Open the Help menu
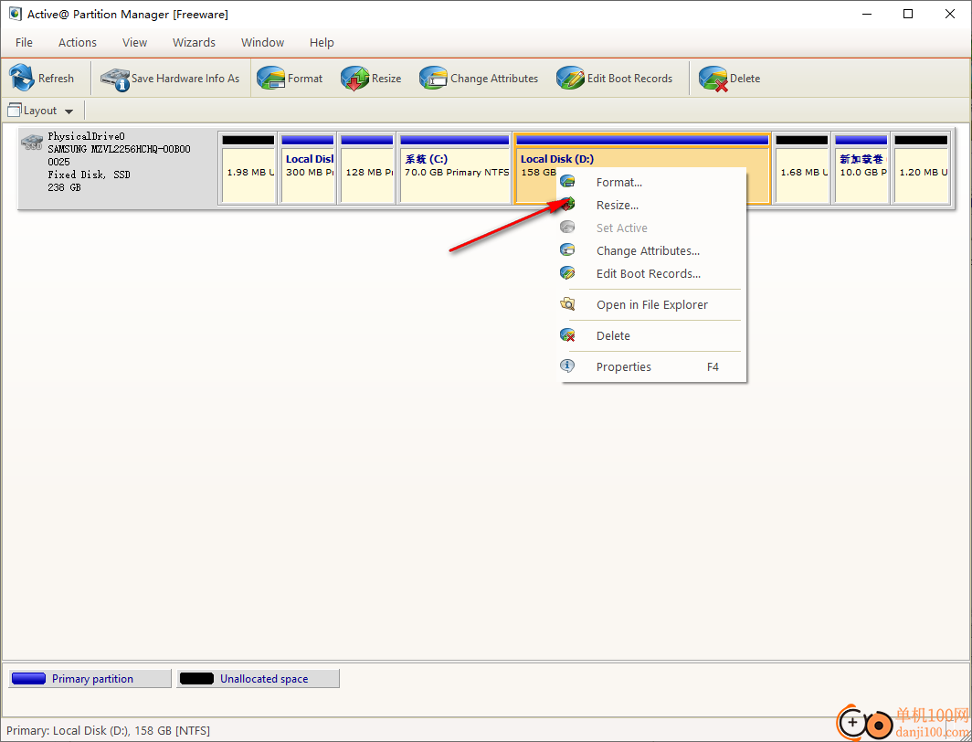 (x=322, y=42)
